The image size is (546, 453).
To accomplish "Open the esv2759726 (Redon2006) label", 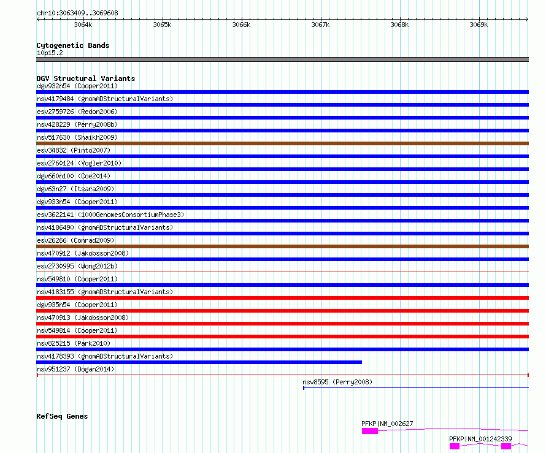I will click(x=77, y=112).
